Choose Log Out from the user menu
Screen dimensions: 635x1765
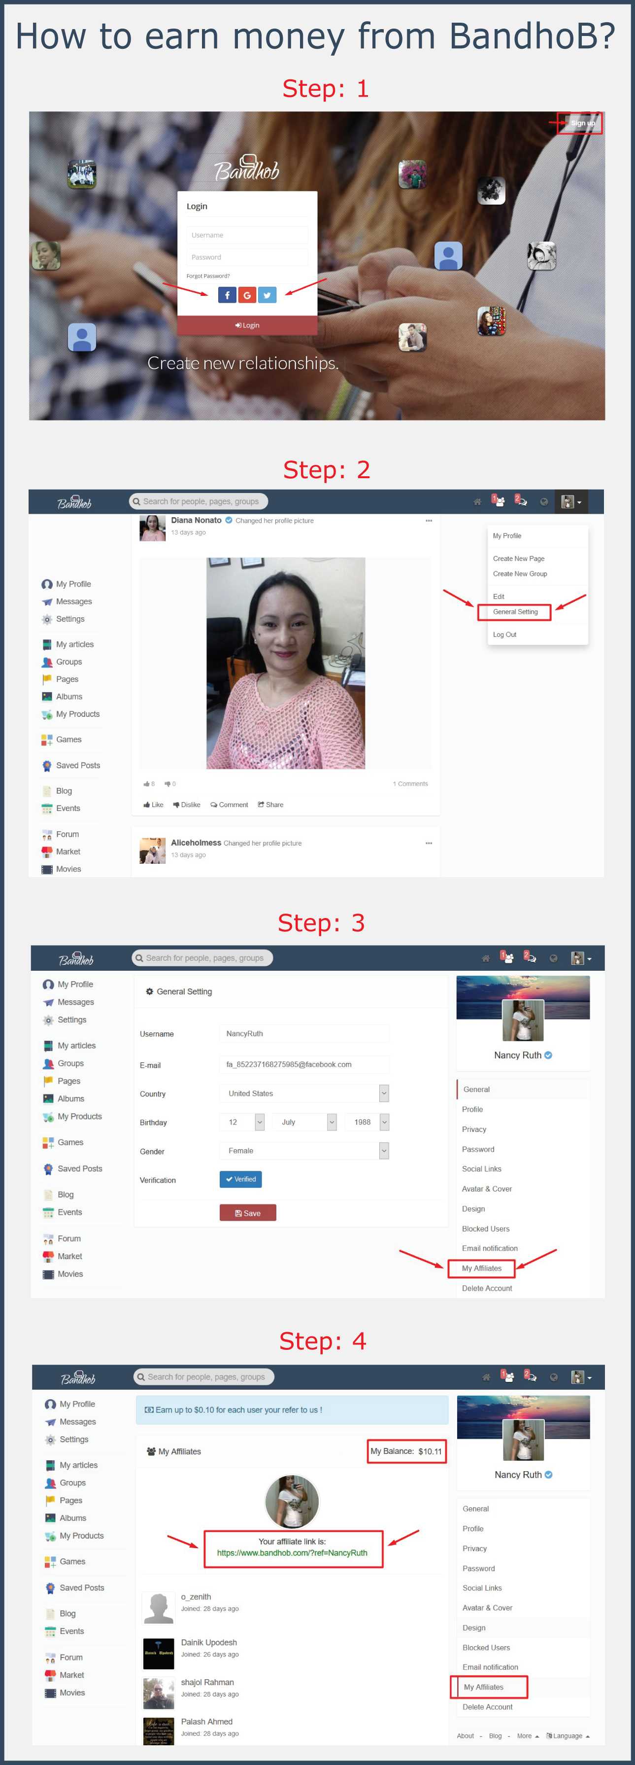(504, 635)
